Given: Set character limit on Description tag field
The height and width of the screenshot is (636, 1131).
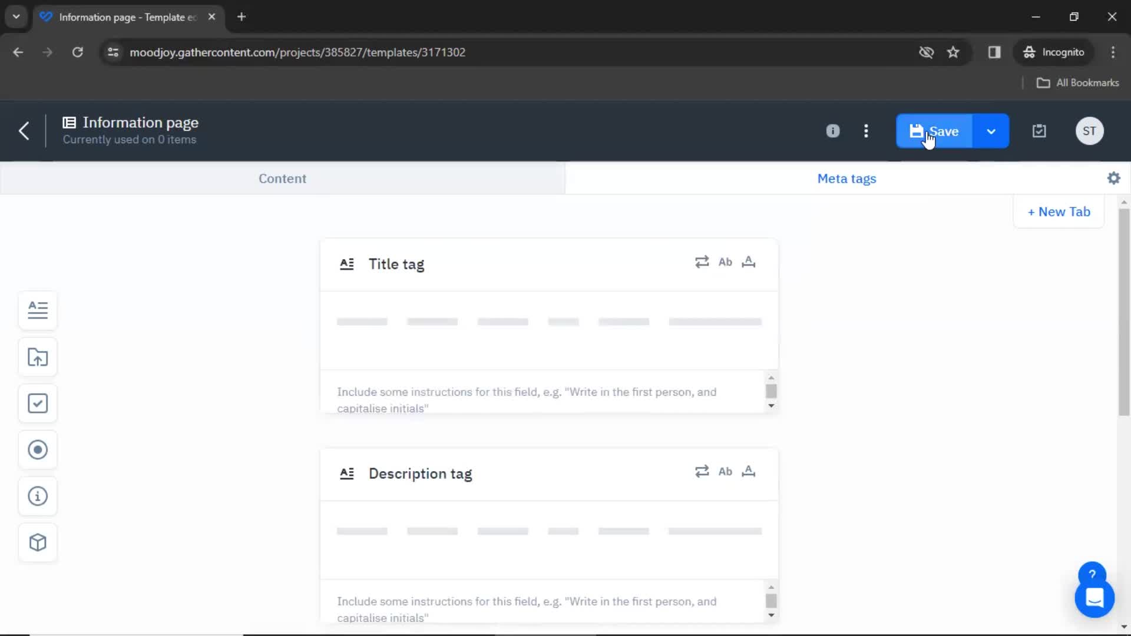Looking at the screenshot, I should 749,471.
